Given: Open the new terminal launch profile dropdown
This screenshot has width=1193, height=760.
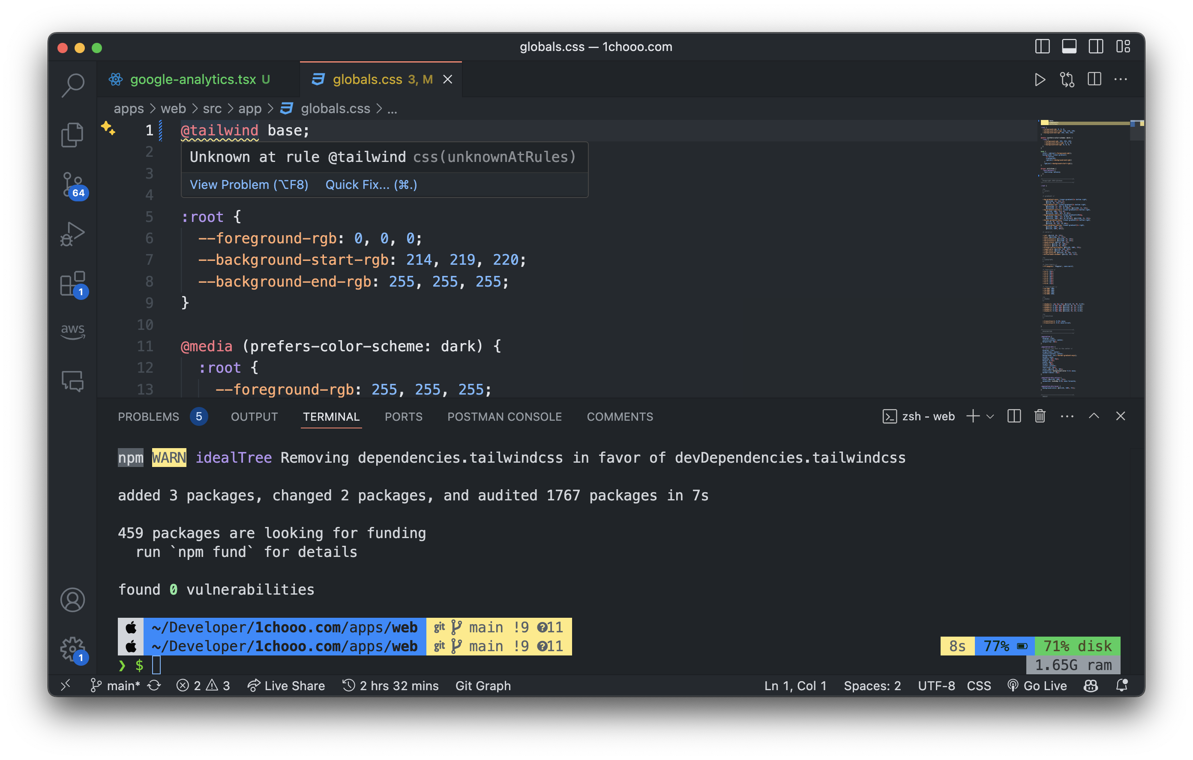Looking at the screenshot, I should click(990, 416).
